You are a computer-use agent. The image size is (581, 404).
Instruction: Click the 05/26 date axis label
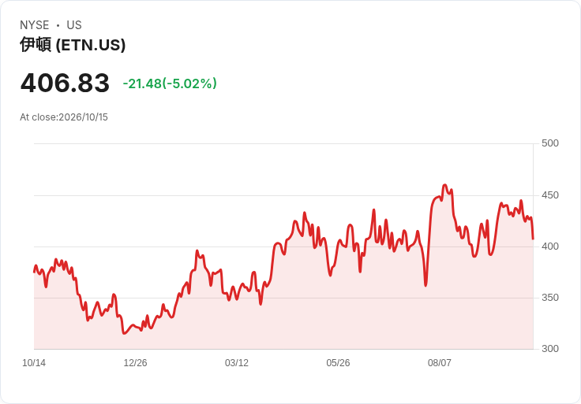point(338,363)
